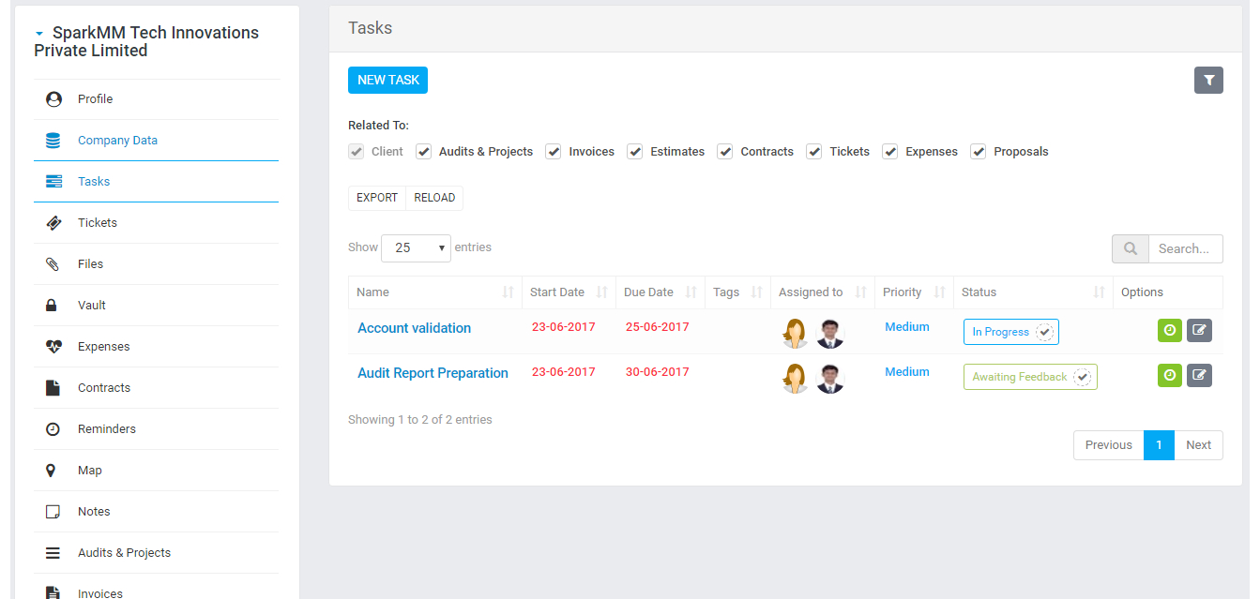Click the Vault lock icon in sidebar

[x=53, y=306]
